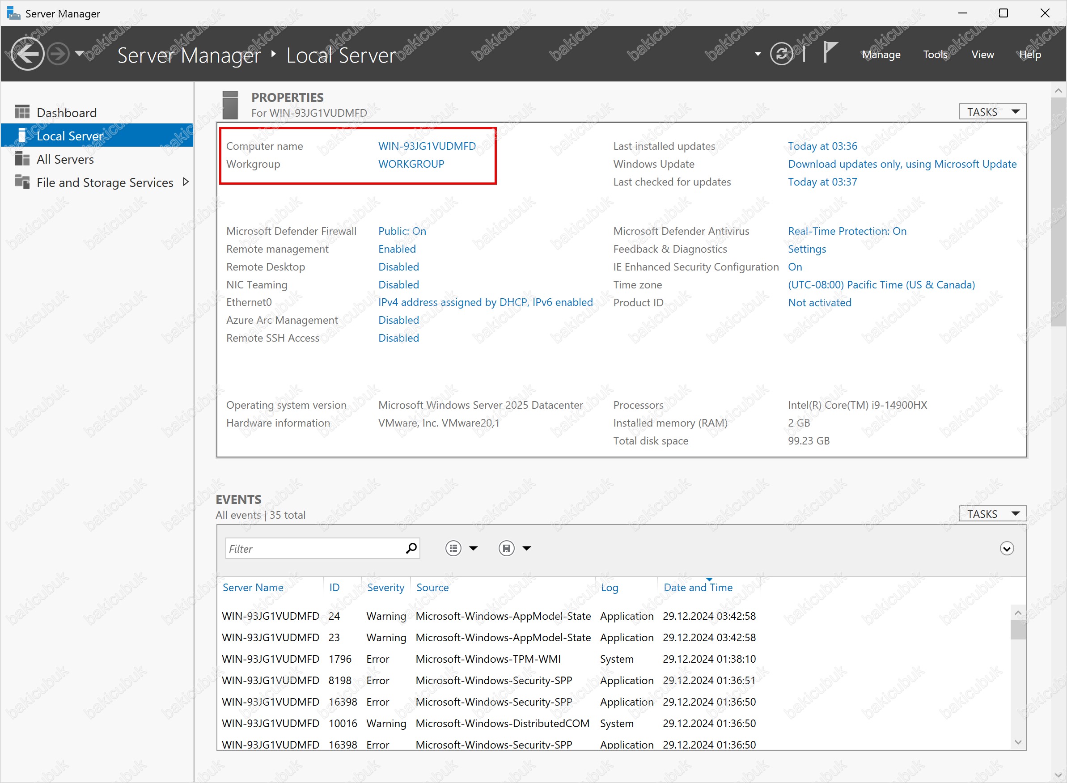
Task: Expand events filter with chevron circle
Action: tap(1006, 548)
